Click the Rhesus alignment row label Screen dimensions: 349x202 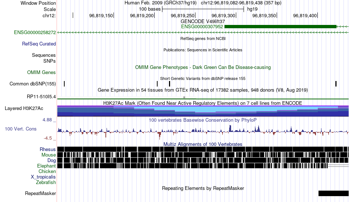coord(48,149)
